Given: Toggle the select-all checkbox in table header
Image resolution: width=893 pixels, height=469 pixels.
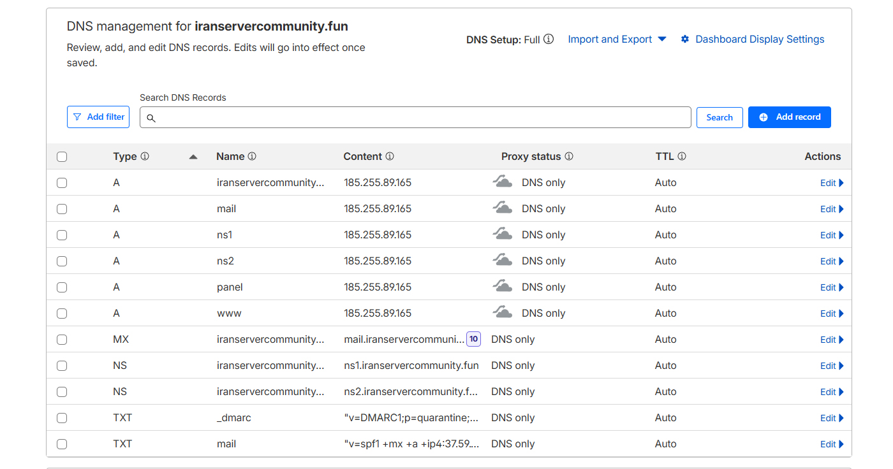Looking at the screenshot, I should pos(62,157).
